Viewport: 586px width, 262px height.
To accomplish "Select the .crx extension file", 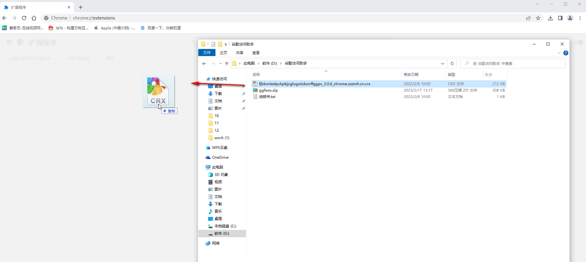I will (x=379, y=84).
